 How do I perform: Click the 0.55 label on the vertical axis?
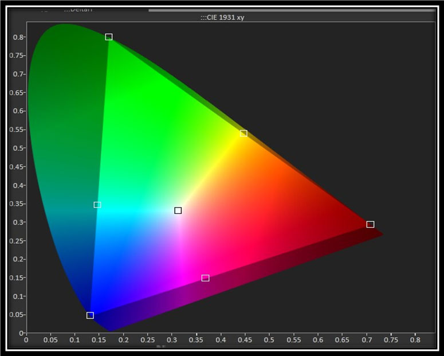18,130
